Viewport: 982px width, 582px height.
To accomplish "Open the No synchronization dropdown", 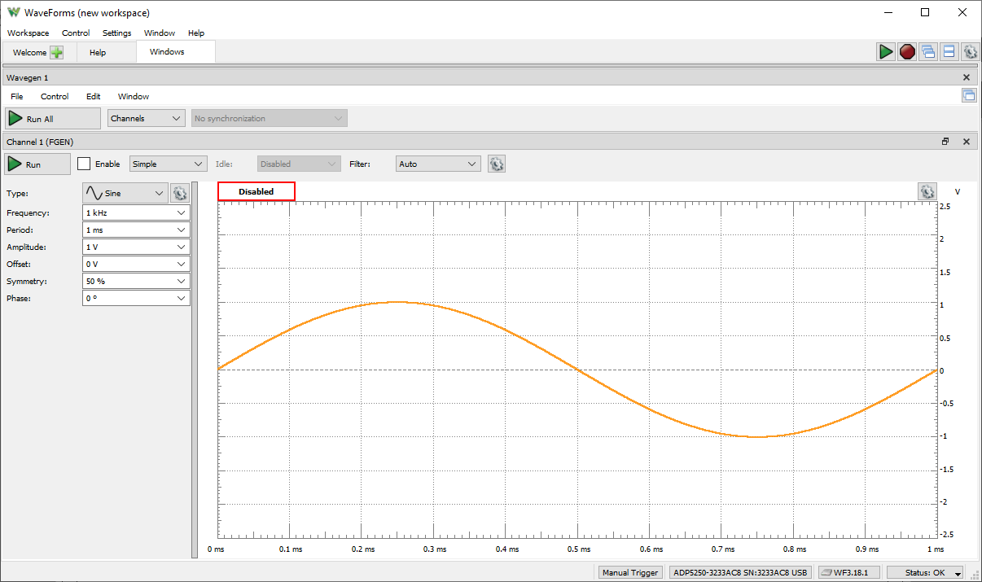I will coord(270,118).
